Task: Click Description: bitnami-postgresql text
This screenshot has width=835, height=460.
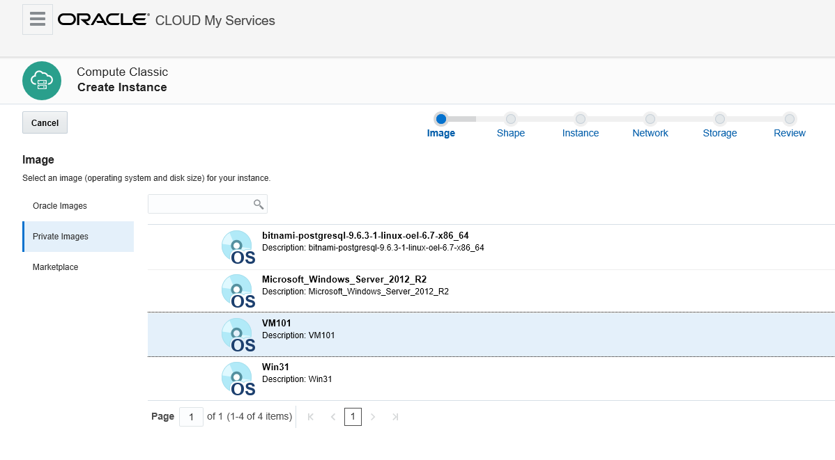Action: [x=373, y=248]
